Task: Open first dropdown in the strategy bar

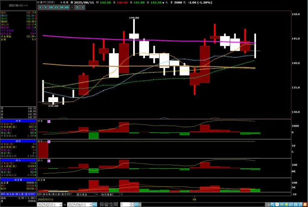Action: [x=96, y=195]
